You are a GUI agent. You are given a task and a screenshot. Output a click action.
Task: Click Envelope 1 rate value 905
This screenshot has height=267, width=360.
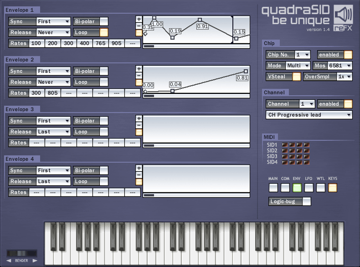coord(117,43)
